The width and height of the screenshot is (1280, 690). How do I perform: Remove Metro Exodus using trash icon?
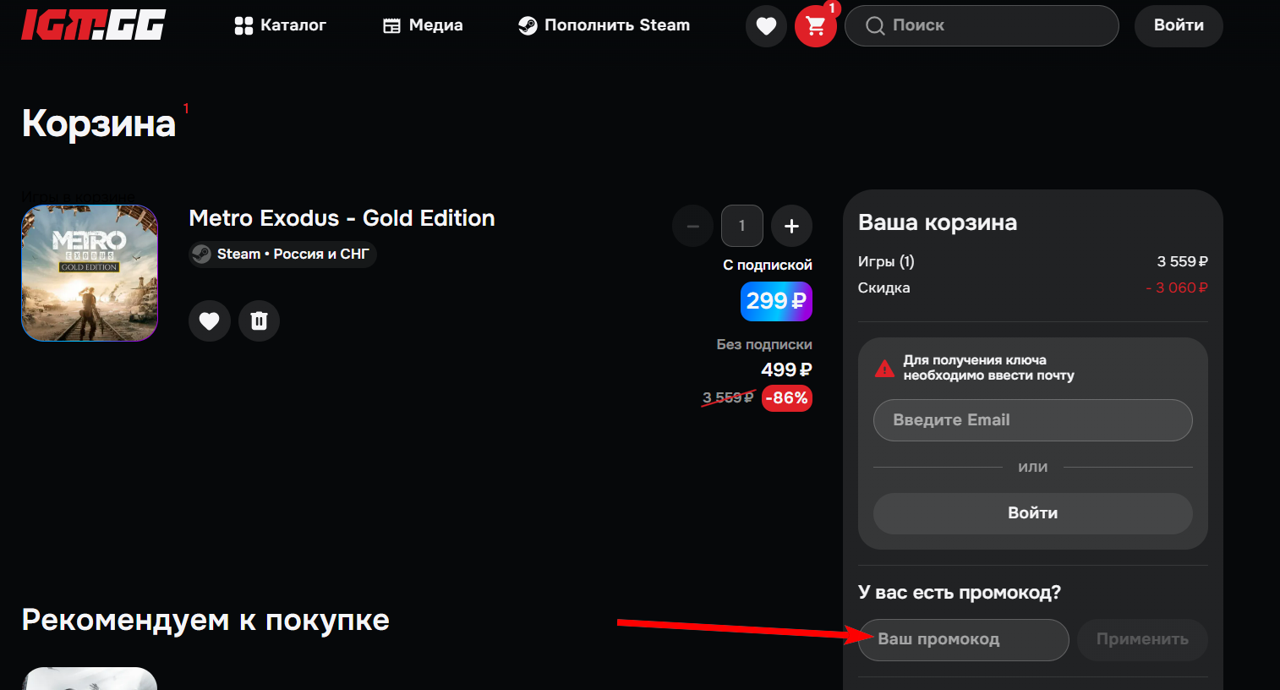pos(259,321)
